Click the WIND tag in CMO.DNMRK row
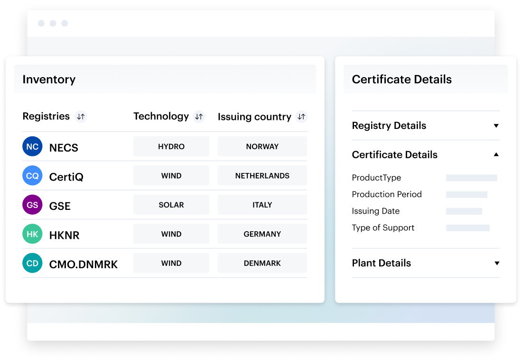The image size is (521, 361). [x=171, y=263]
